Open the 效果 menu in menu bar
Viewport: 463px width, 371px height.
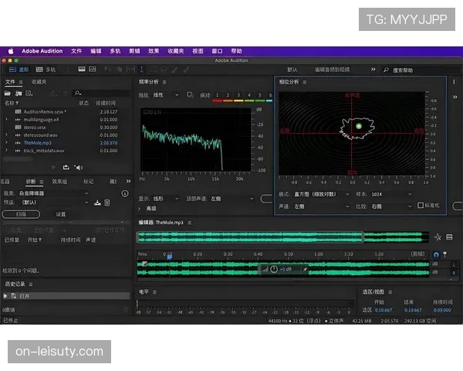[154, 51]
